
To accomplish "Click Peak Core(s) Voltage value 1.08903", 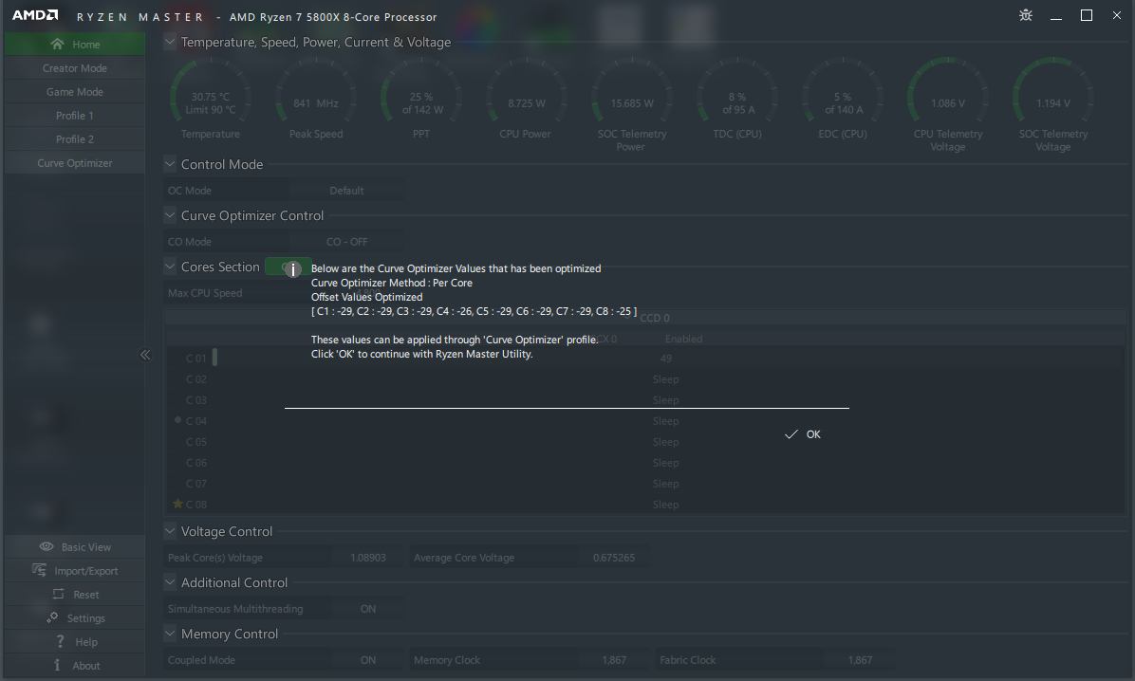I will [367, 558].
